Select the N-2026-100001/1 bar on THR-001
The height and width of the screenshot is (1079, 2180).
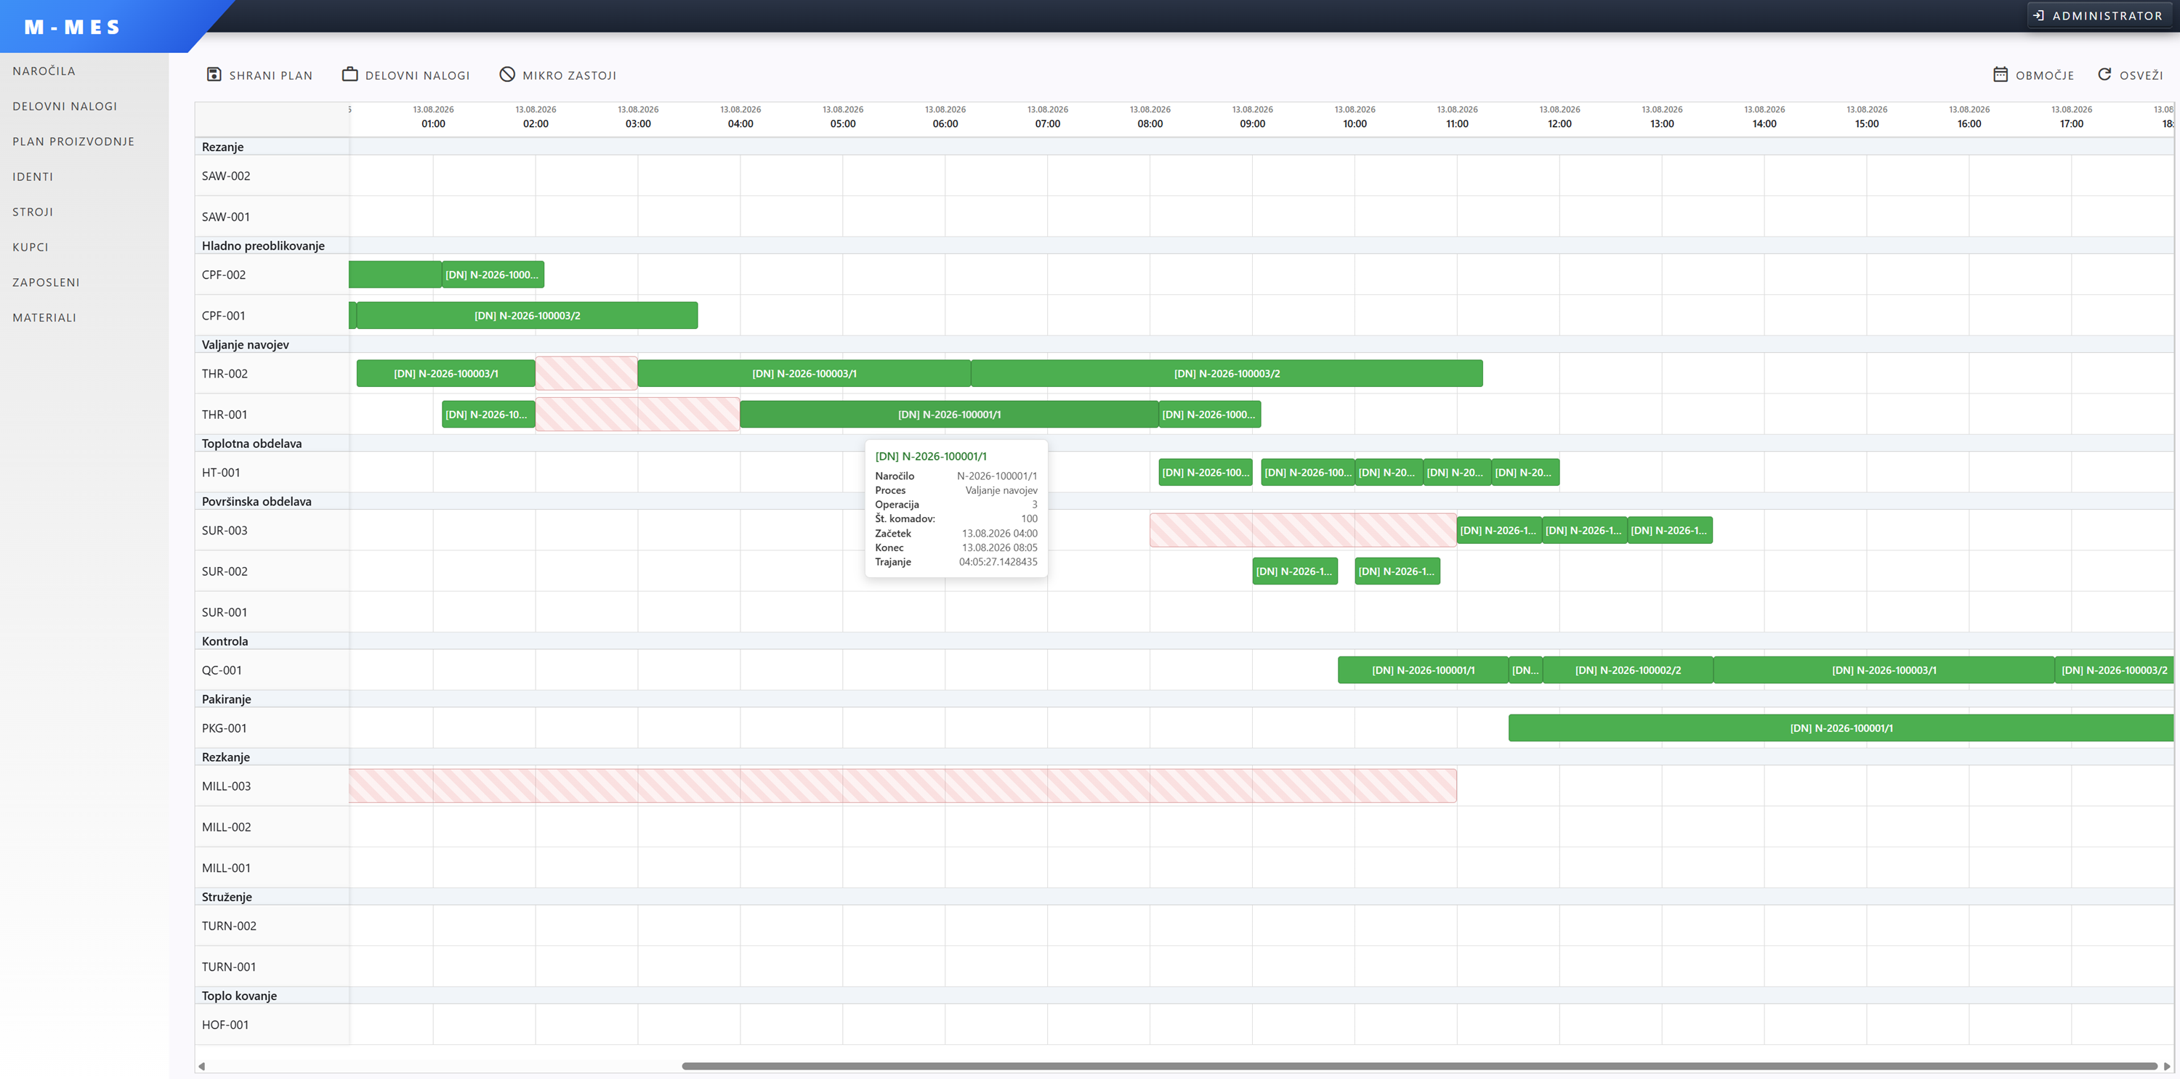click(x=950, y=415)
